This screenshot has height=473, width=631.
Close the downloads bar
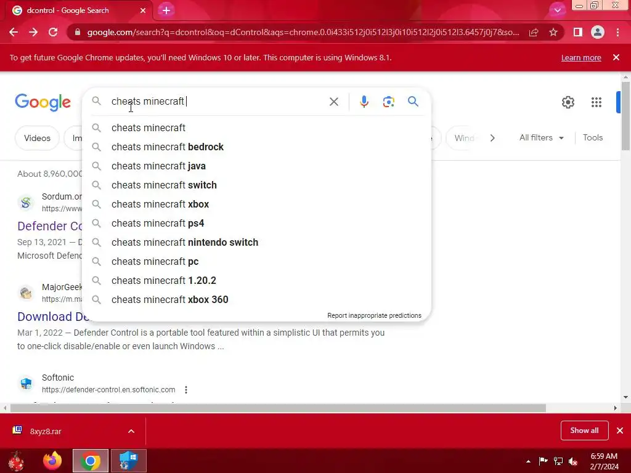(620, 431)
